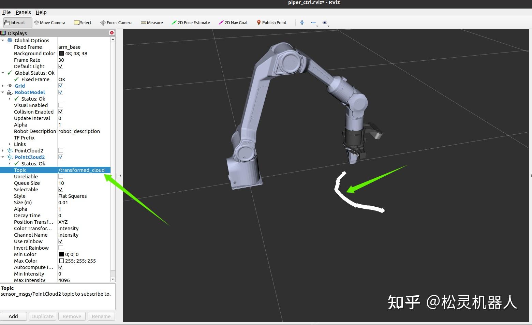This screenshot has width=532, height=325.
Task: Disable the RobotModel display checkbox
Action: tap(61, 92)
